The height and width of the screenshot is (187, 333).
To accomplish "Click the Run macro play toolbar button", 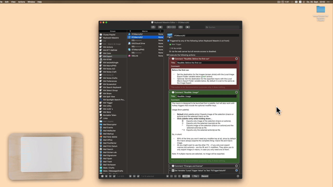I will [x=188, y=27].
